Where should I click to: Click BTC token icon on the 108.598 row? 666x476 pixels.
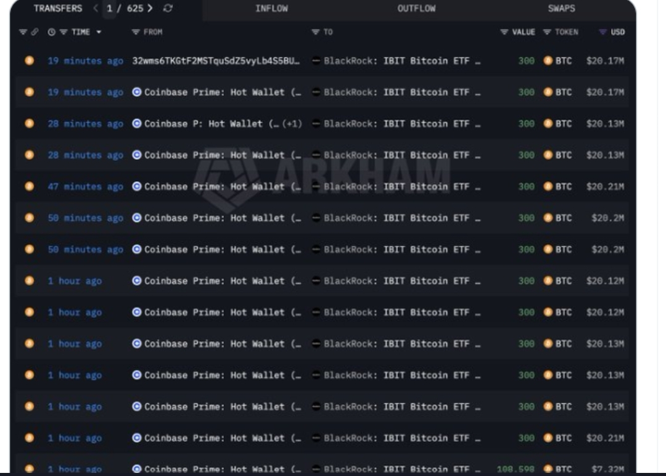(x=548, y=469)
